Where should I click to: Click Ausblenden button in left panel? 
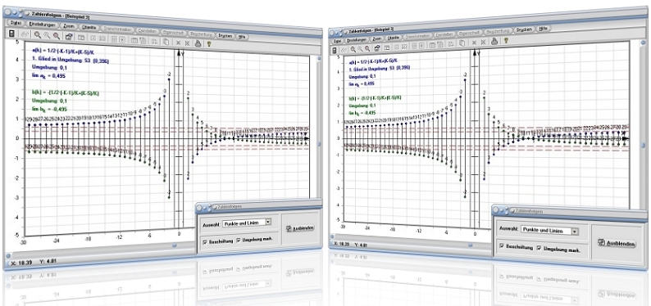click(300, 228)
